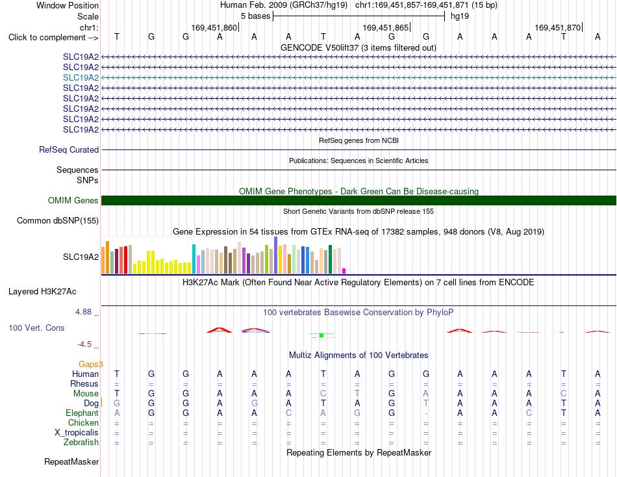This screenshot has width=617, height=477.
Task: Click 'Multiz Alignments of 100 Vertebrates' title
Action: point(359,355)
